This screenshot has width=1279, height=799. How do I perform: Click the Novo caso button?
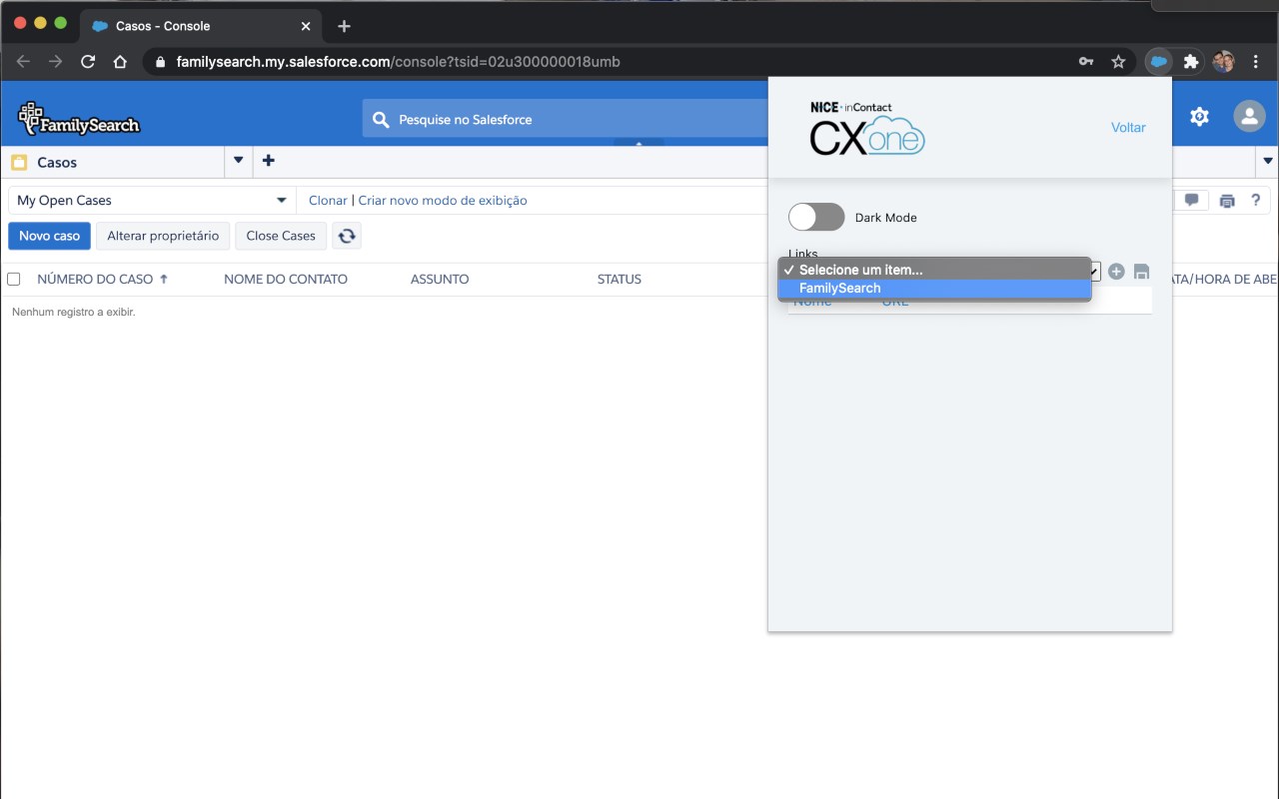(49, 236)
